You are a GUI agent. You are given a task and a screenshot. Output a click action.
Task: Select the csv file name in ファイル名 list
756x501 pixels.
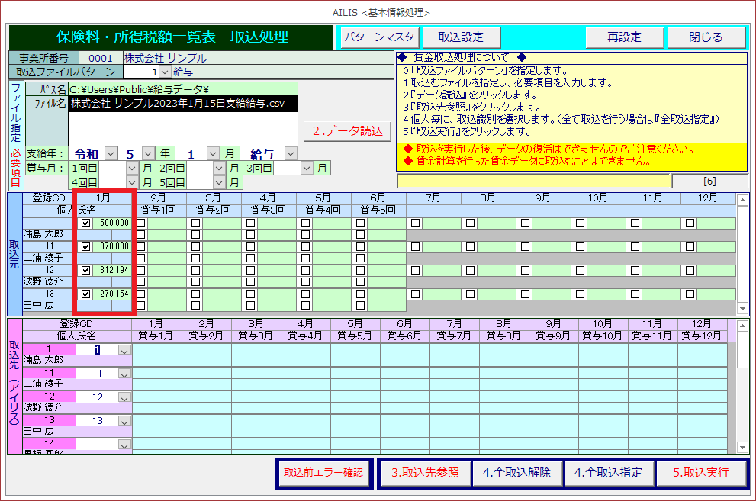pyautogui.click(x=182, y=103)
